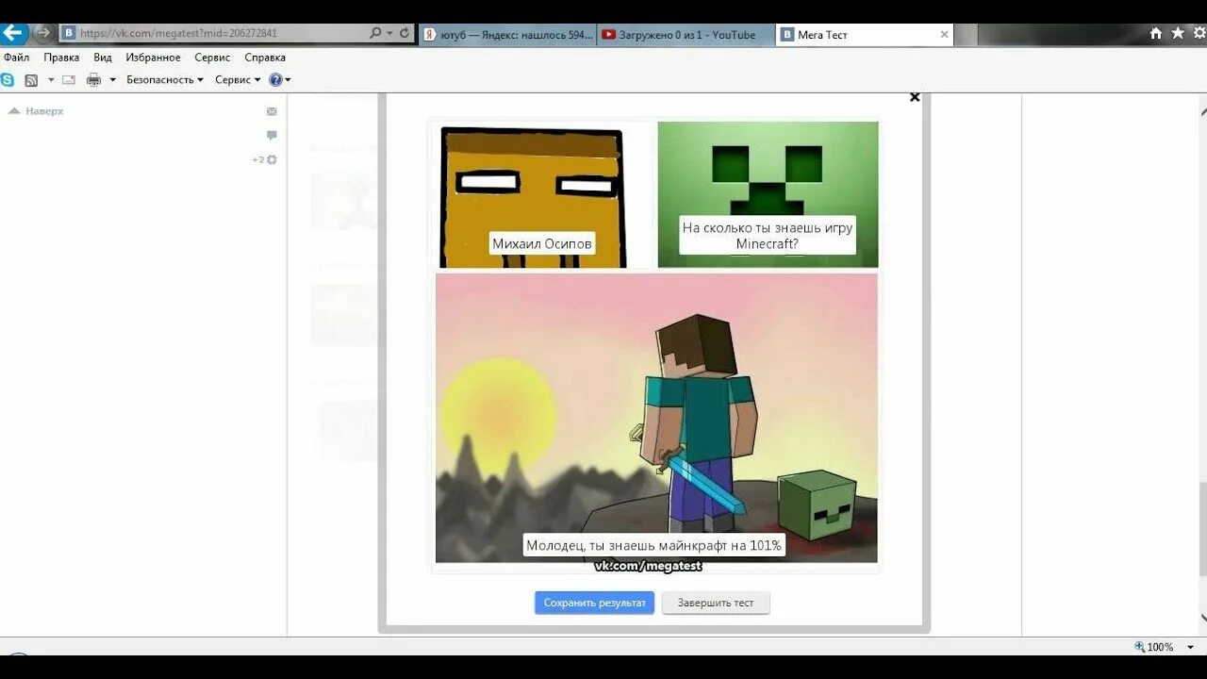Click the chat bubble icon in sidebar
The image size is (1207, 679).
[272, 135]
